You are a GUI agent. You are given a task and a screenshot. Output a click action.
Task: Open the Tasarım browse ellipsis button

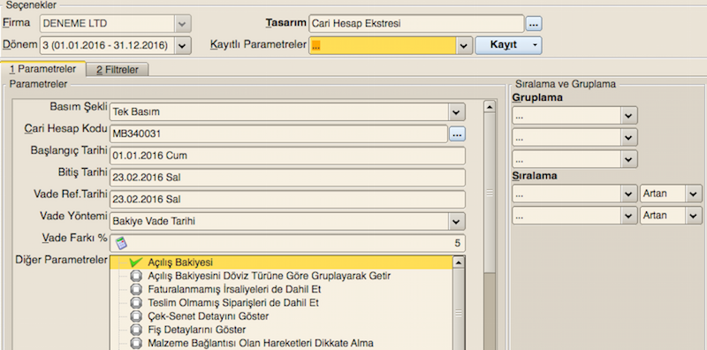tap(534, 24)
